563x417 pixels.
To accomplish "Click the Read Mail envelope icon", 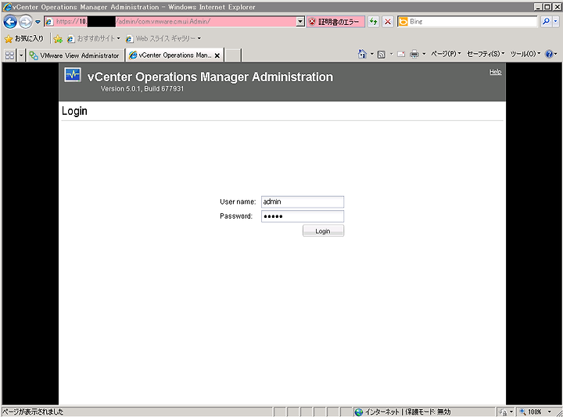I will point(401,54).
